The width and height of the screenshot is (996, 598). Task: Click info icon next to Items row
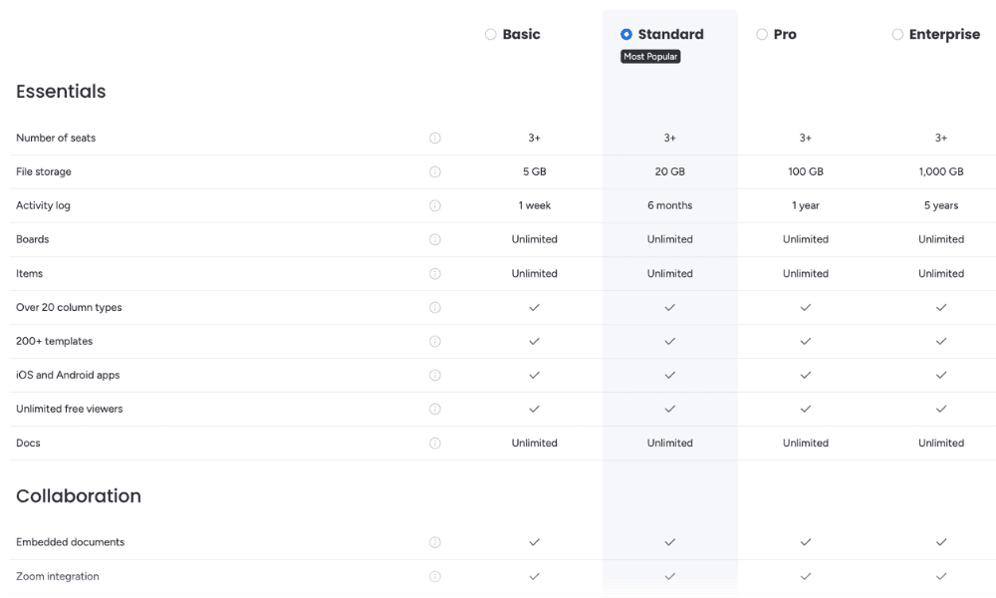click(x=435, y=274)
